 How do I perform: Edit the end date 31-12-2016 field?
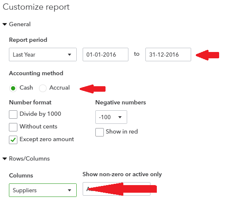pyautogui.click(x=168, y=55)
